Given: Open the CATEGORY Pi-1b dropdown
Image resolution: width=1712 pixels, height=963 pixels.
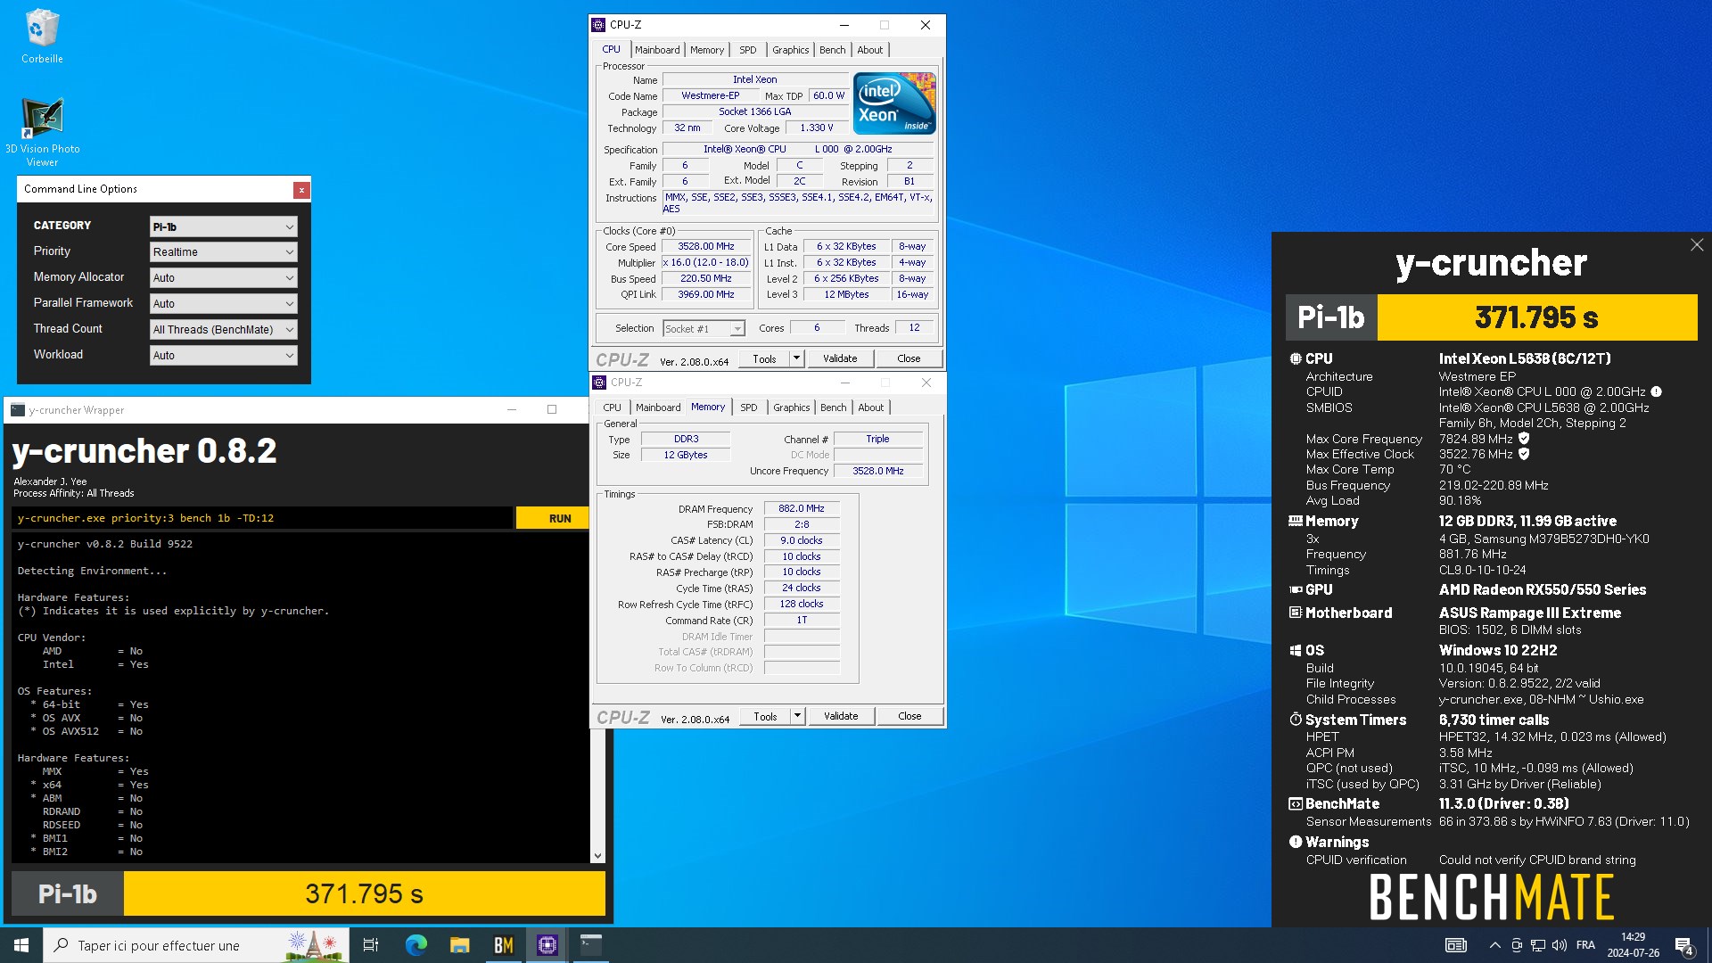Looking at the screenshot, I should click(x=223, y=226).
